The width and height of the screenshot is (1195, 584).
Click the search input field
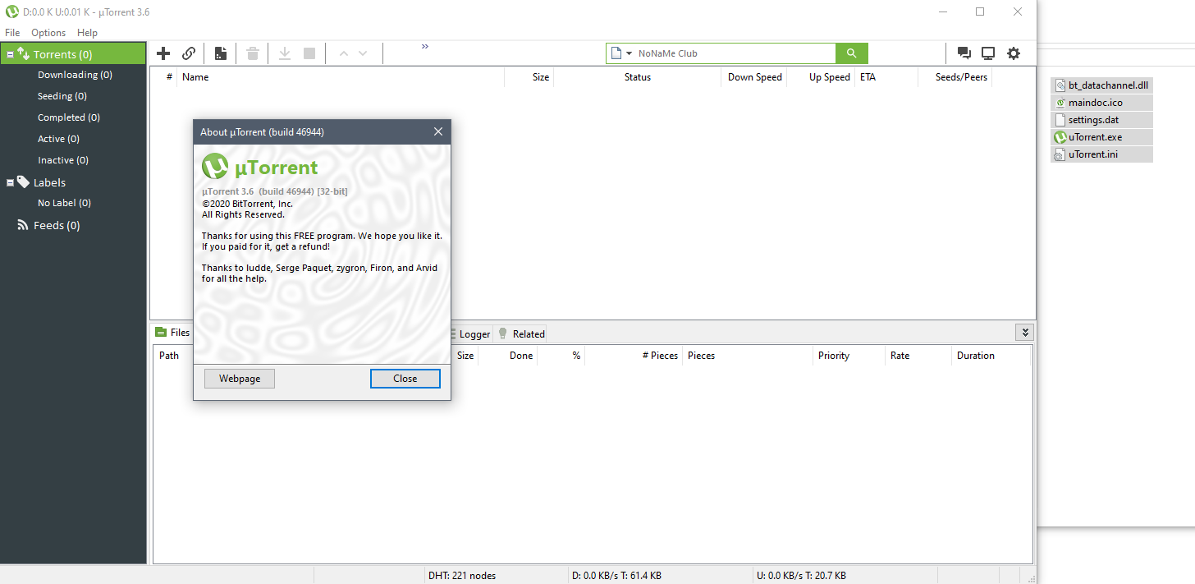coord(735,53)
